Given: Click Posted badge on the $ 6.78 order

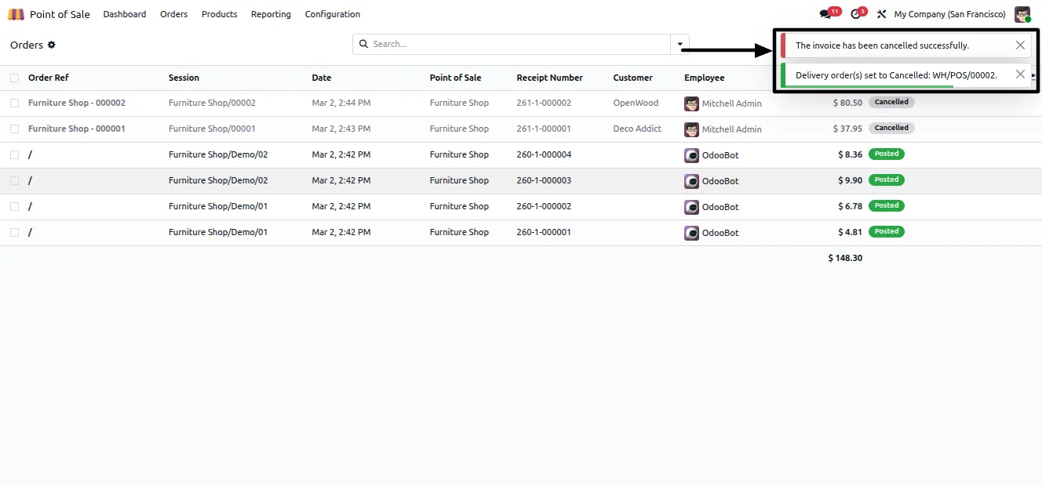Looking at the screenshot, I should pyautogui.click(x=887, y=205).
